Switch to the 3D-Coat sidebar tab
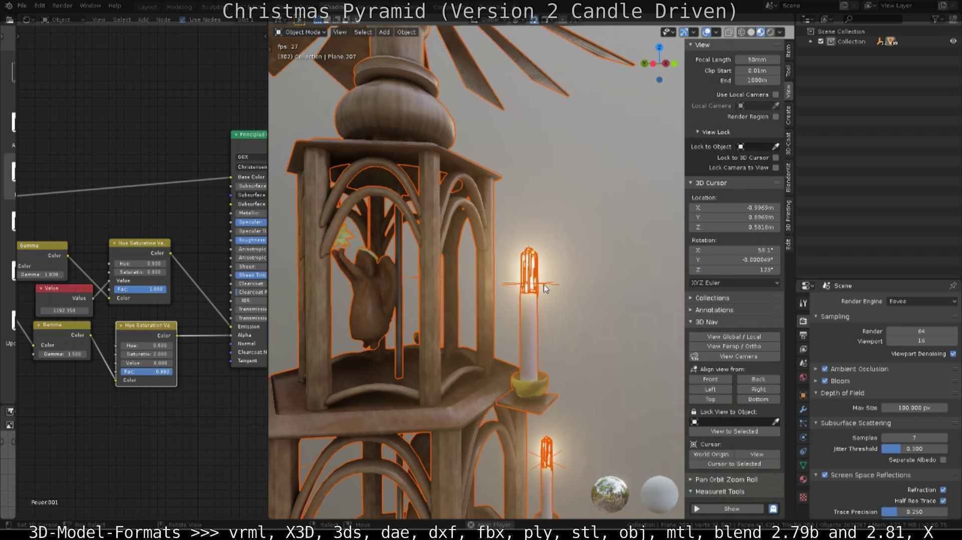The height and width of the screenshot is (540, 962). coord(788,143)
